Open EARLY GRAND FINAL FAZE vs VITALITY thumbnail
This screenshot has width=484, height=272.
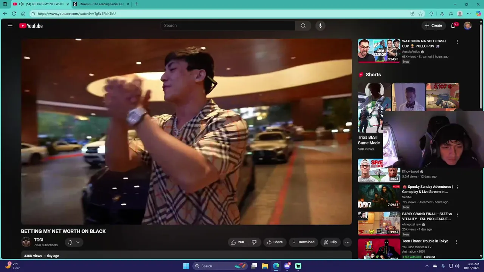(x=379, y=224)
